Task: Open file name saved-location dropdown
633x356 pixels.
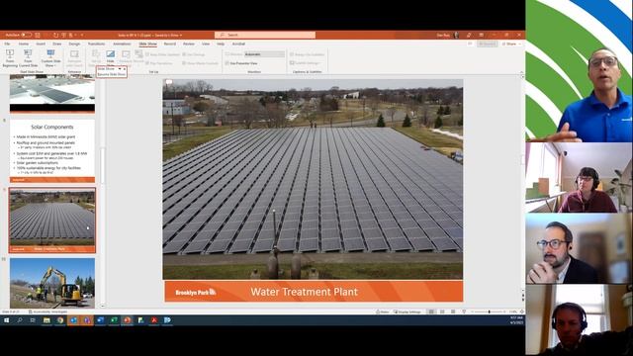Action: 181,36
